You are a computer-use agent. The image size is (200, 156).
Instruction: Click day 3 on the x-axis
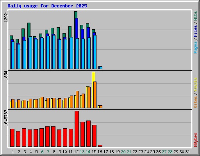point(25,152)
